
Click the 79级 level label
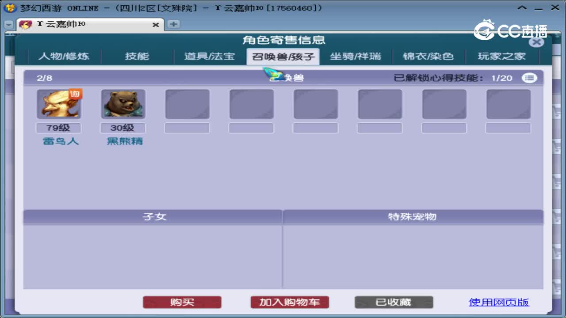click(x=59, y=128)
